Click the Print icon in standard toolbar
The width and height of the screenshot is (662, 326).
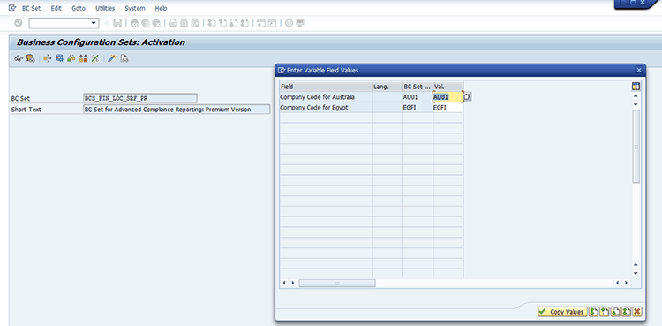coord(173,23)
